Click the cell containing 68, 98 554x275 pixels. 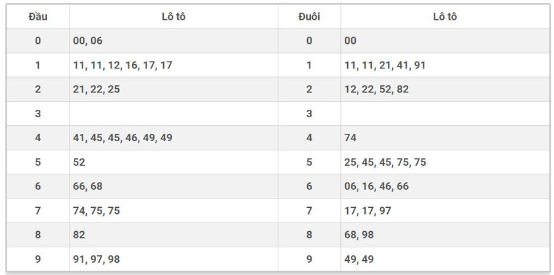[x=359, y=235]
